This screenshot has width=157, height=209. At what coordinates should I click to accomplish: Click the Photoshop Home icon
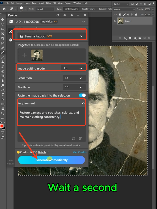(4, 9)
